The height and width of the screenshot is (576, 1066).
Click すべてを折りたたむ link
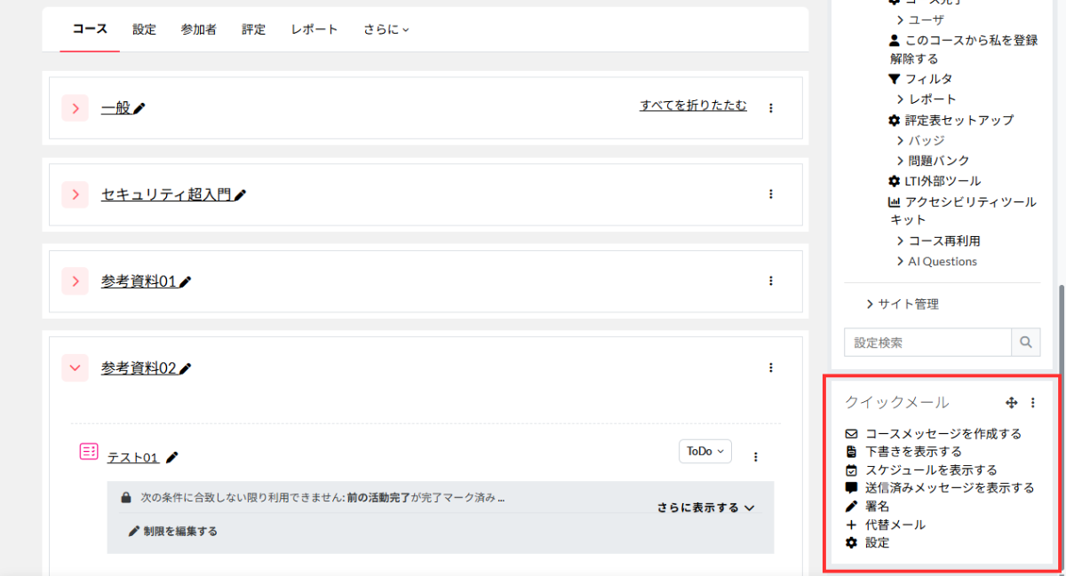[693, 106]
